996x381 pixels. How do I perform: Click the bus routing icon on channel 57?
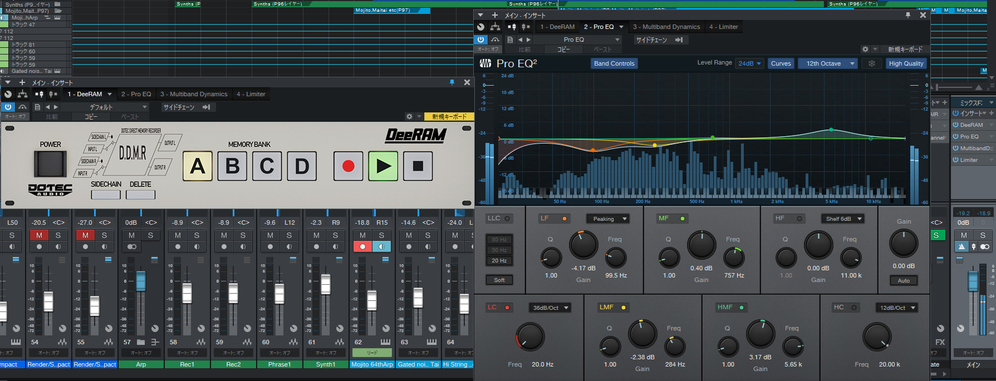155,342
